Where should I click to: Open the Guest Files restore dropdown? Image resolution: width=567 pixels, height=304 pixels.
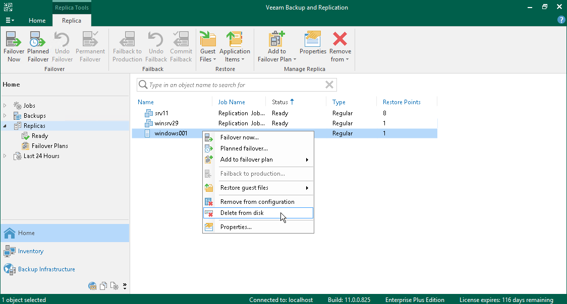208,46
